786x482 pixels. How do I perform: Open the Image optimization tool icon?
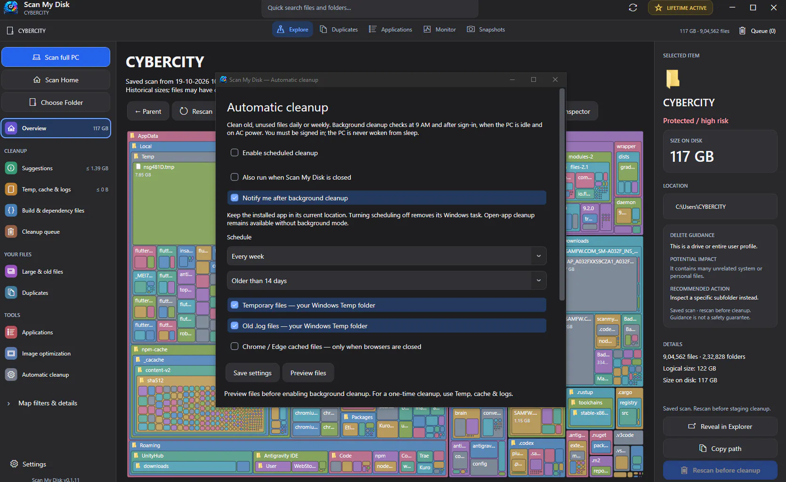click(x=11, y=353)
